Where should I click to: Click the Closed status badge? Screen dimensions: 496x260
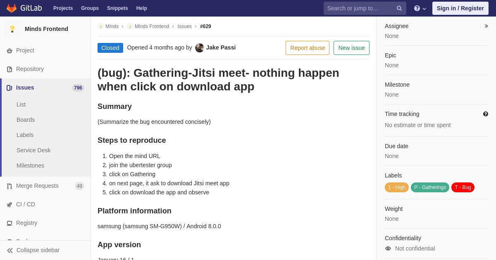coord(110,48)
